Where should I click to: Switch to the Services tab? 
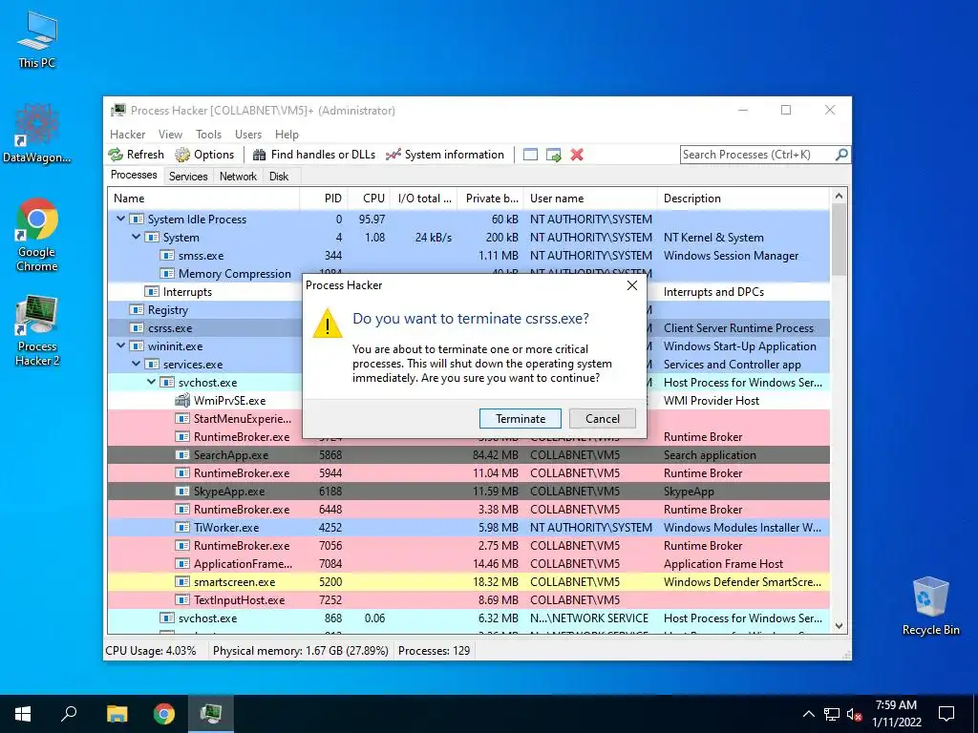pos(188,177)
